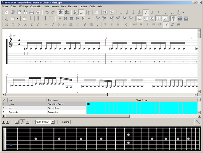Image resolution: width=203 pixels, height=153 pixels.
Task: Undo the last action
Action: pyautogui.click(x=47, y=12)
